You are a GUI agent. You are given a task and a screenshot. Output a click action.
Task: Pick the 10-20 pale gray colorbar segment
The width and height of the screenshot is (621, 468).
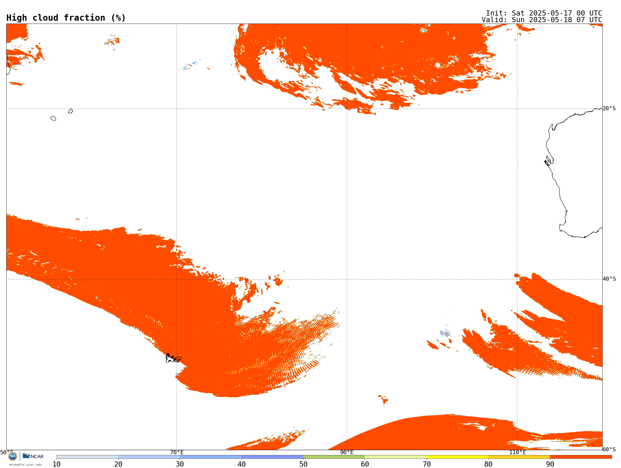tap(87, 457)
